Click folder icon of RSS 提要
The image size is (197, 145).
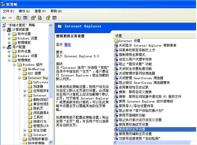(25, 73)
